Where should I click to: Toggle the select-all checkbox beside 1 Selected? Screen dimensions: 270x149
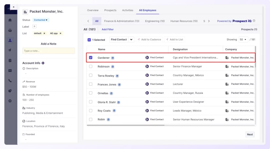point(89,40)
